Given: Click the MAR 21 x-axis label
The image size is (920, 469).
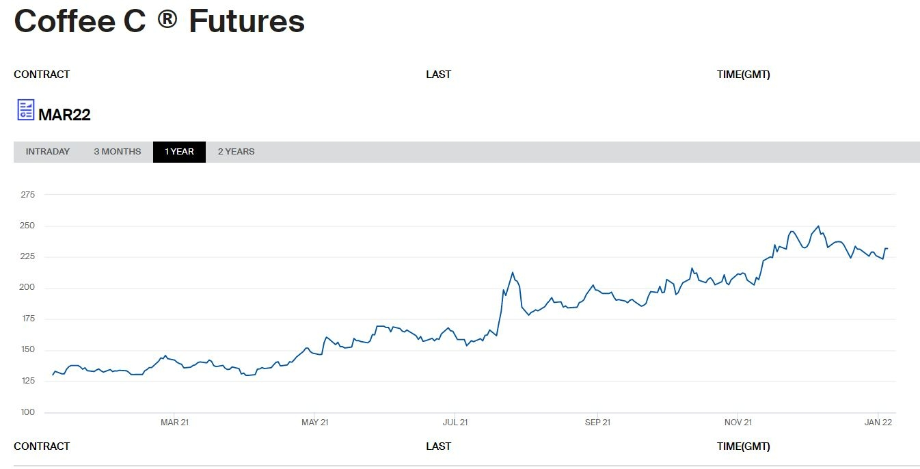Looking at the screenshot, I should tap(174, 423).
